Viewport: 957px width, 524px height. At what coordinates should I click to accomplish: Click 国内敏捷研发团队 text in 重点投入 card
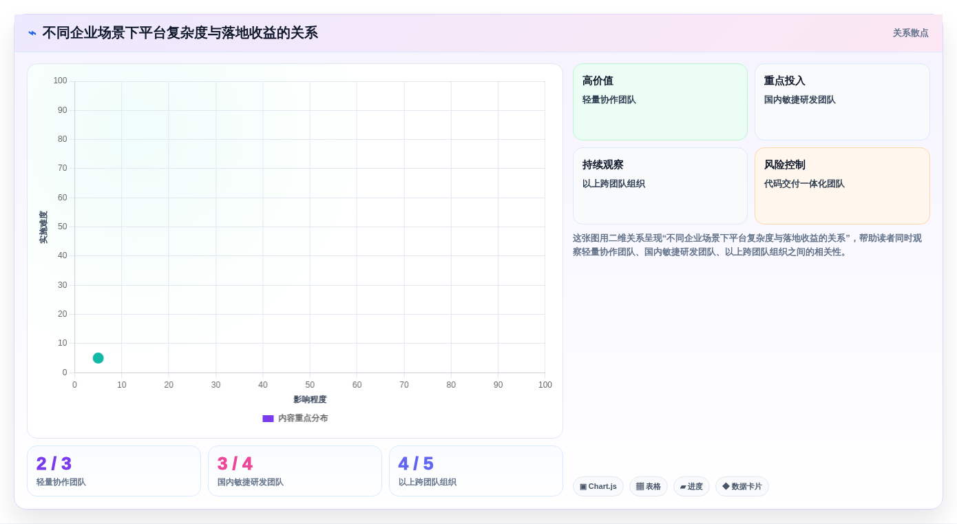[x=800, y=100]
